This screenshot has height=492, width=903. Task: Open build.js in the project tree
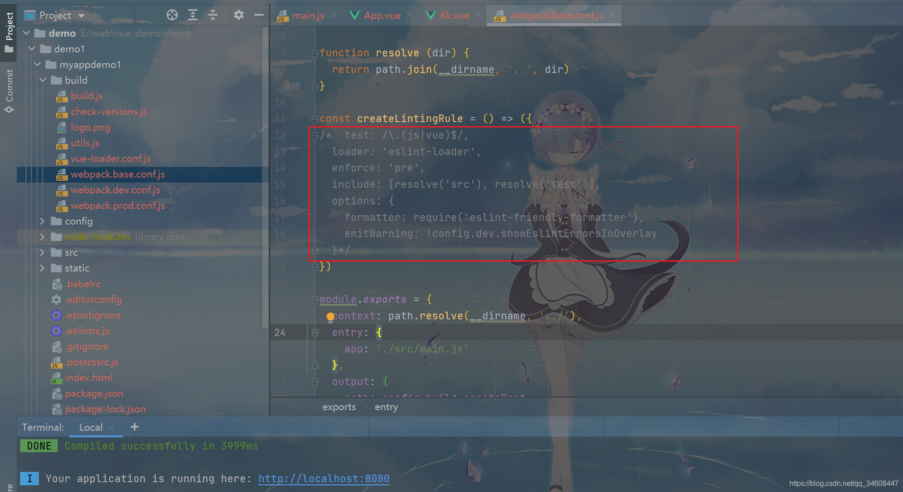pyautogui.click(x=87, y=96)
